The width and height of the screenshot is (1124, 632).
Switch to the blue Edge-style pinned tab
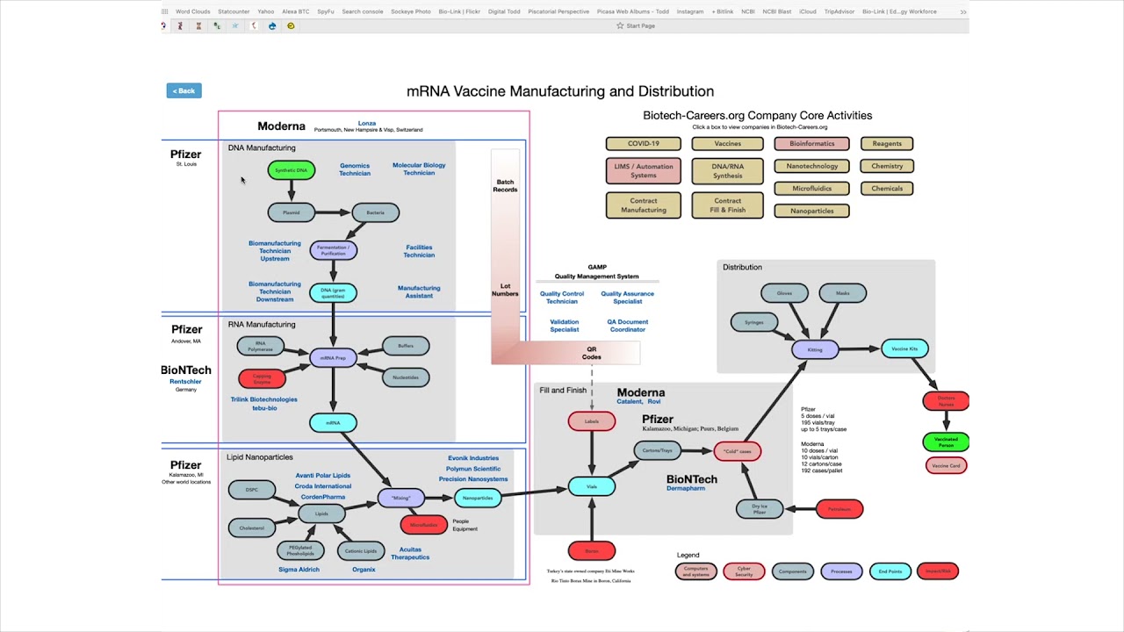point(272,26)
